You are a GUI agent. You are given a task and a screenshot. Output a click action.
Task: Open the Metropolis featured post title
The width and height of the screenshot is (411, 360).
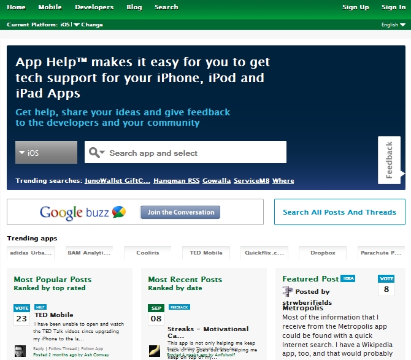pos(303,308)
